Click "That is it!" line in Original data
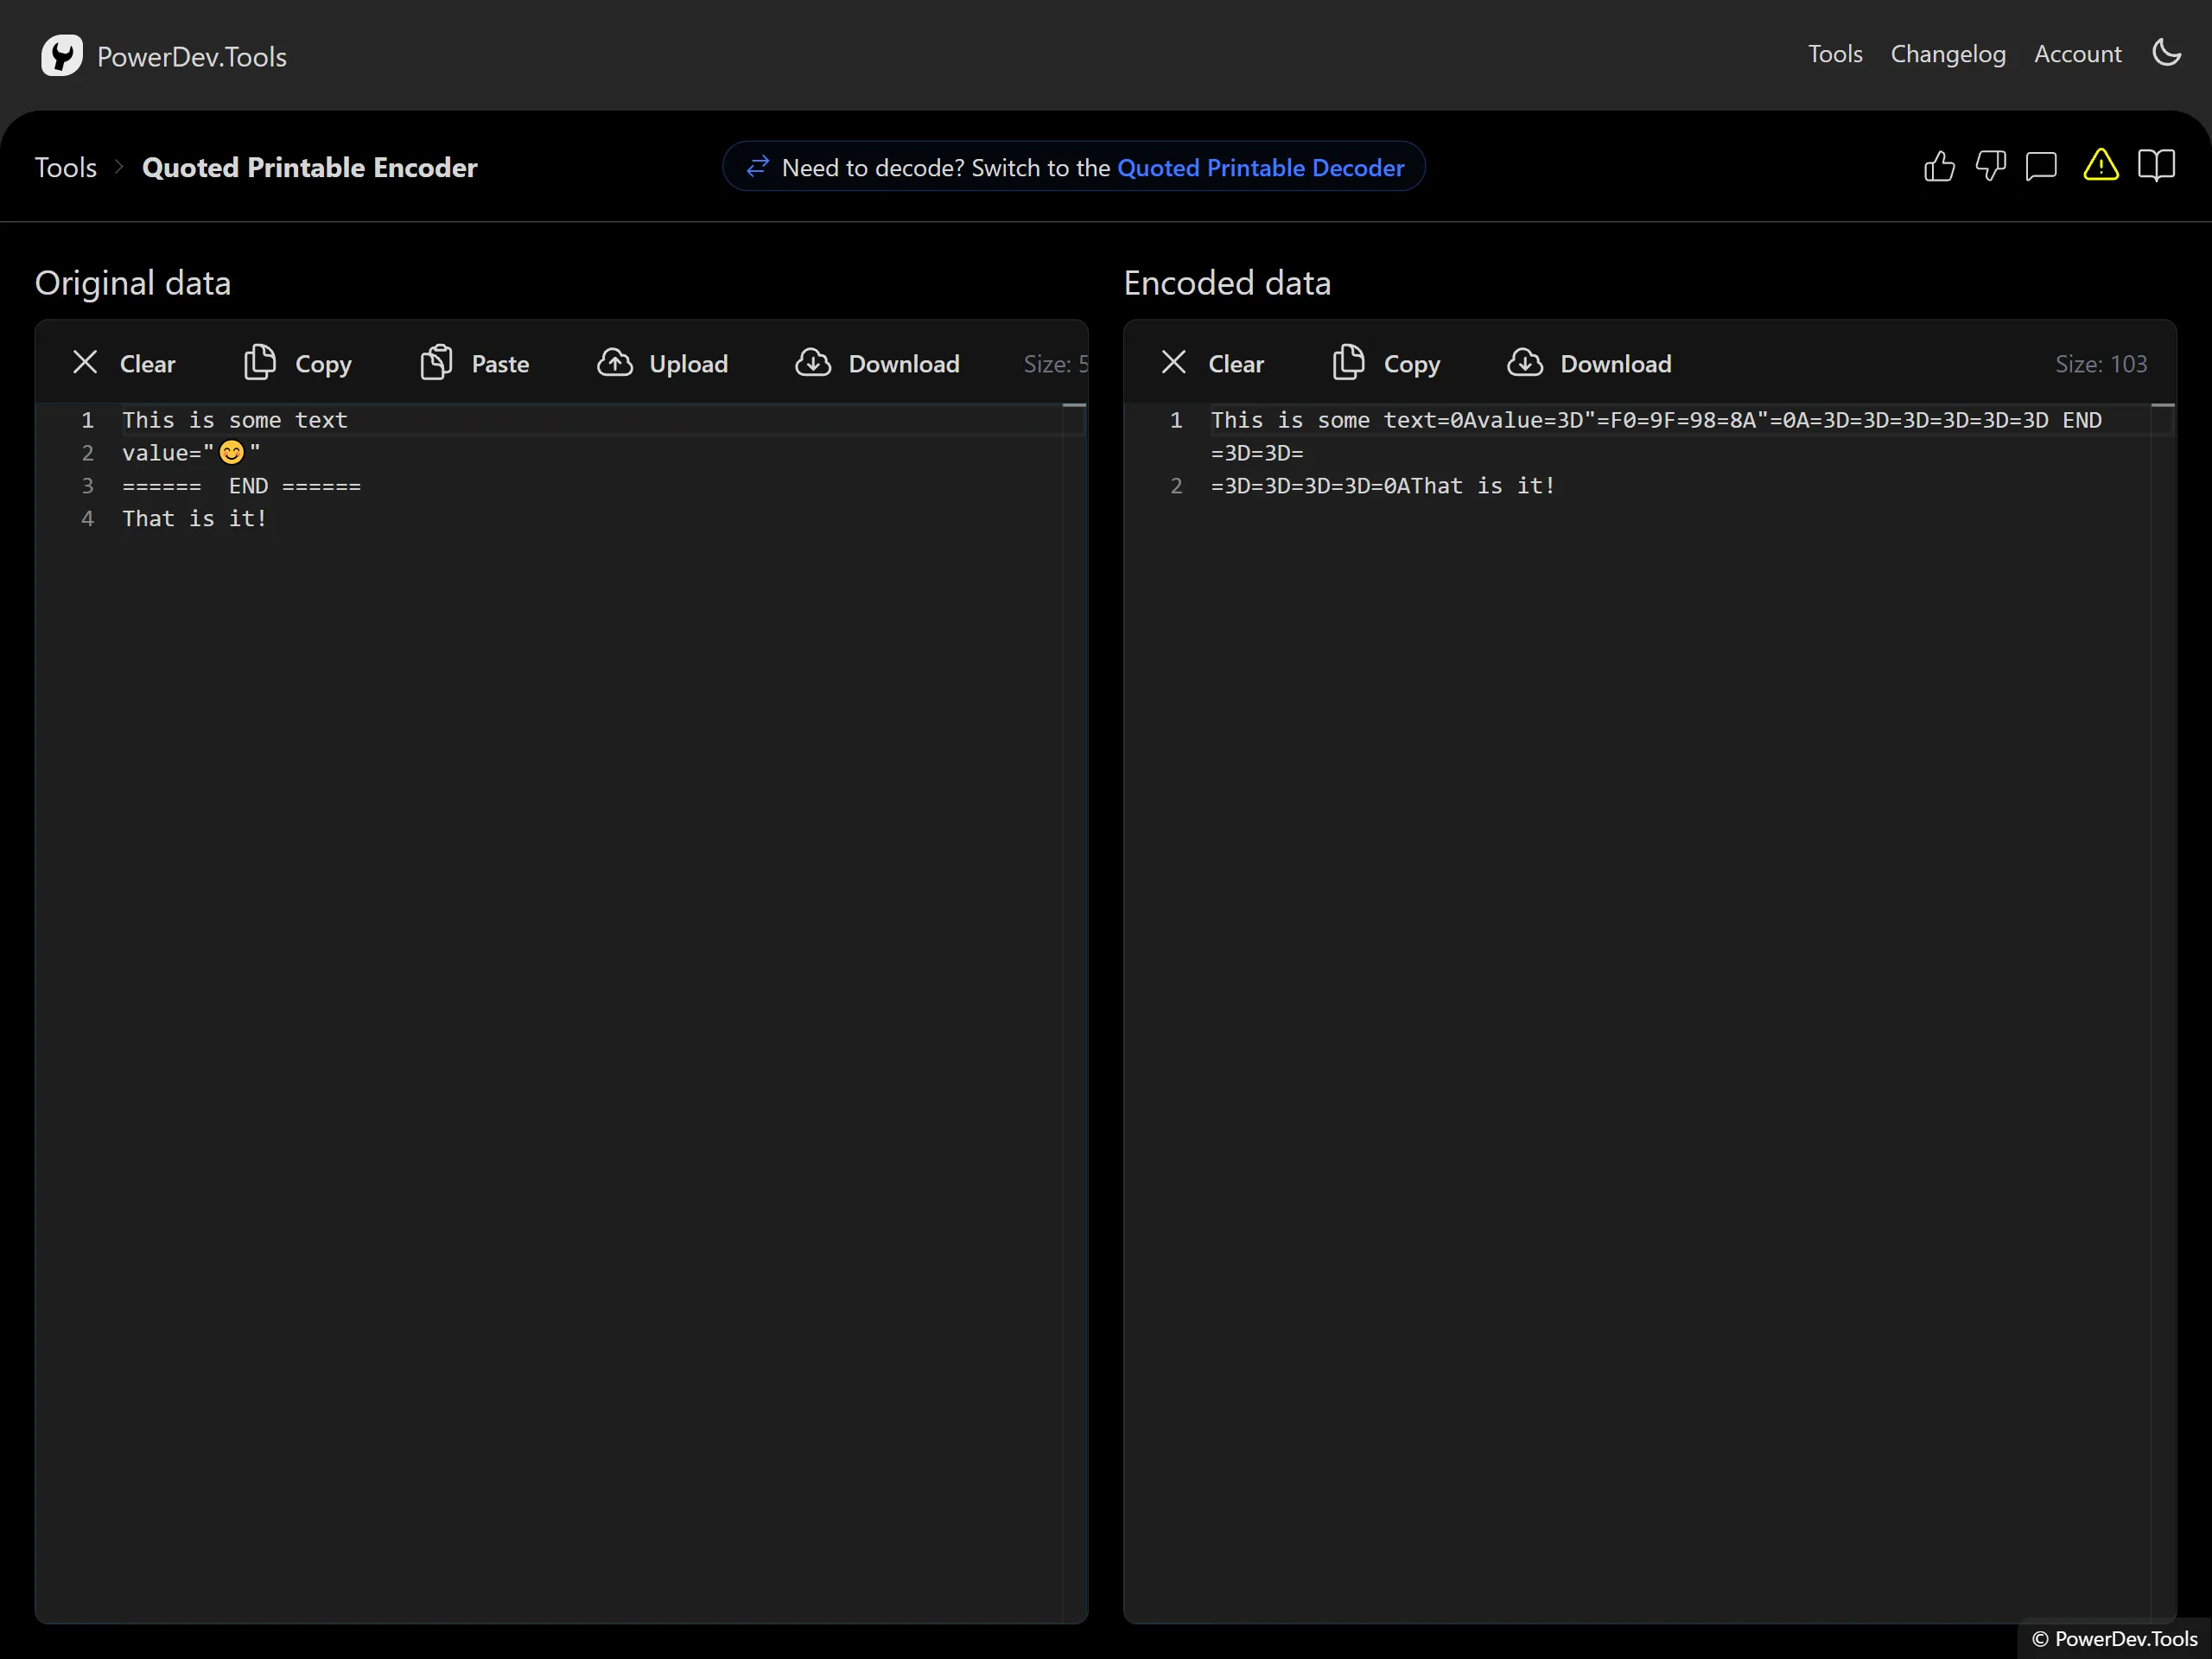The image size is (2212, 1659). (195, 518)
